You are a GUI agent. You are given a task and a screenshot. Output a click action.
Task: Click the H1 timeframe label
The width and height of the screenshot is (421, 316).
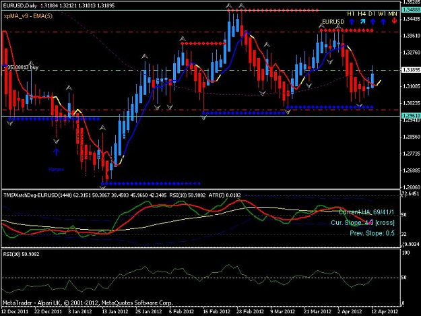coord(351,13)
